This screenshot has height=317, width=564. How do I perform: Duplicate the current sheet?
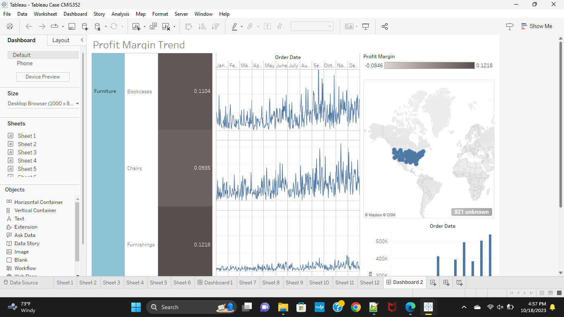click(x=153, y=26)
